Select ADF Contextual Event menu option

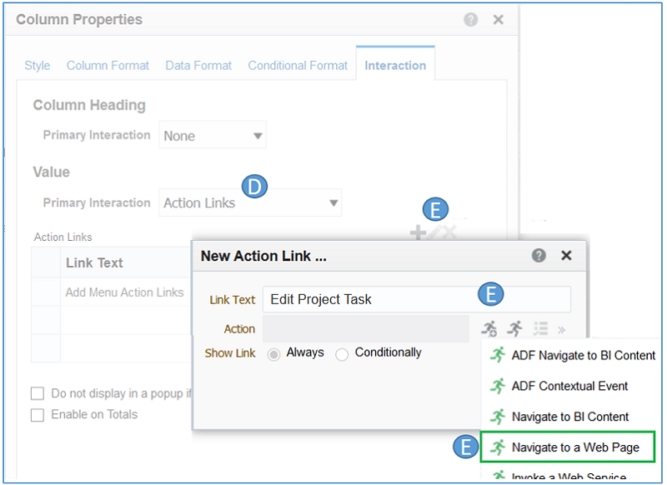pos(569,387)
